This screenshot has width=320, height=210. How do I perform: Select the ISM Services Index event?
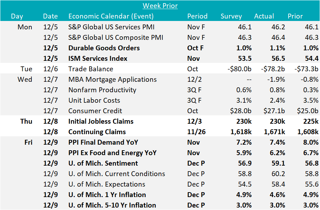click(x=98, y=58)
